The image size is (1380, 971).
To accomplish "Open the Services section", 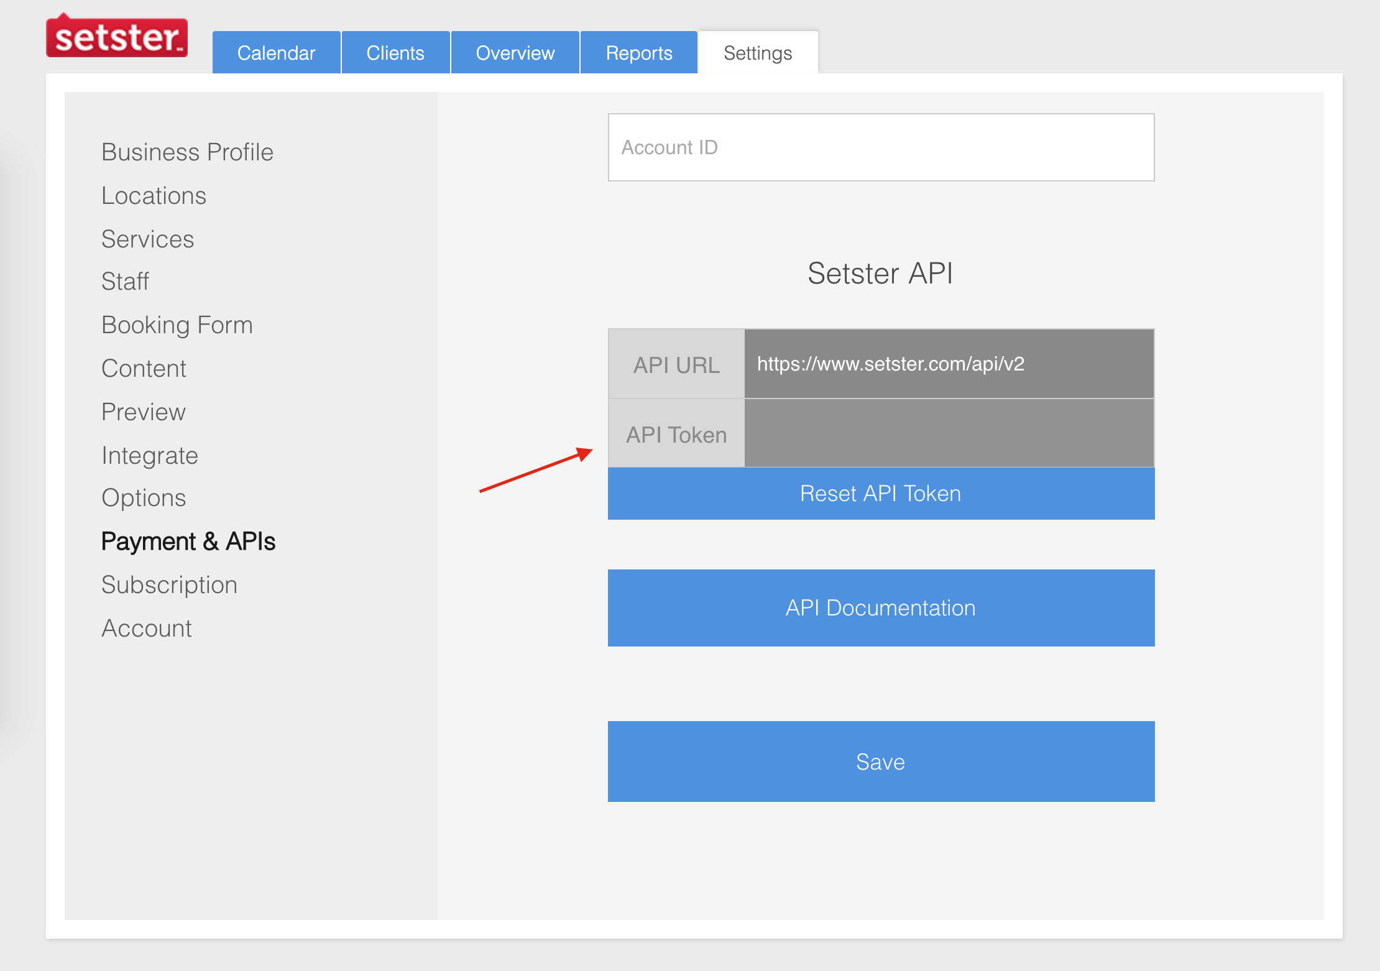I will click(x=147, y=239).
